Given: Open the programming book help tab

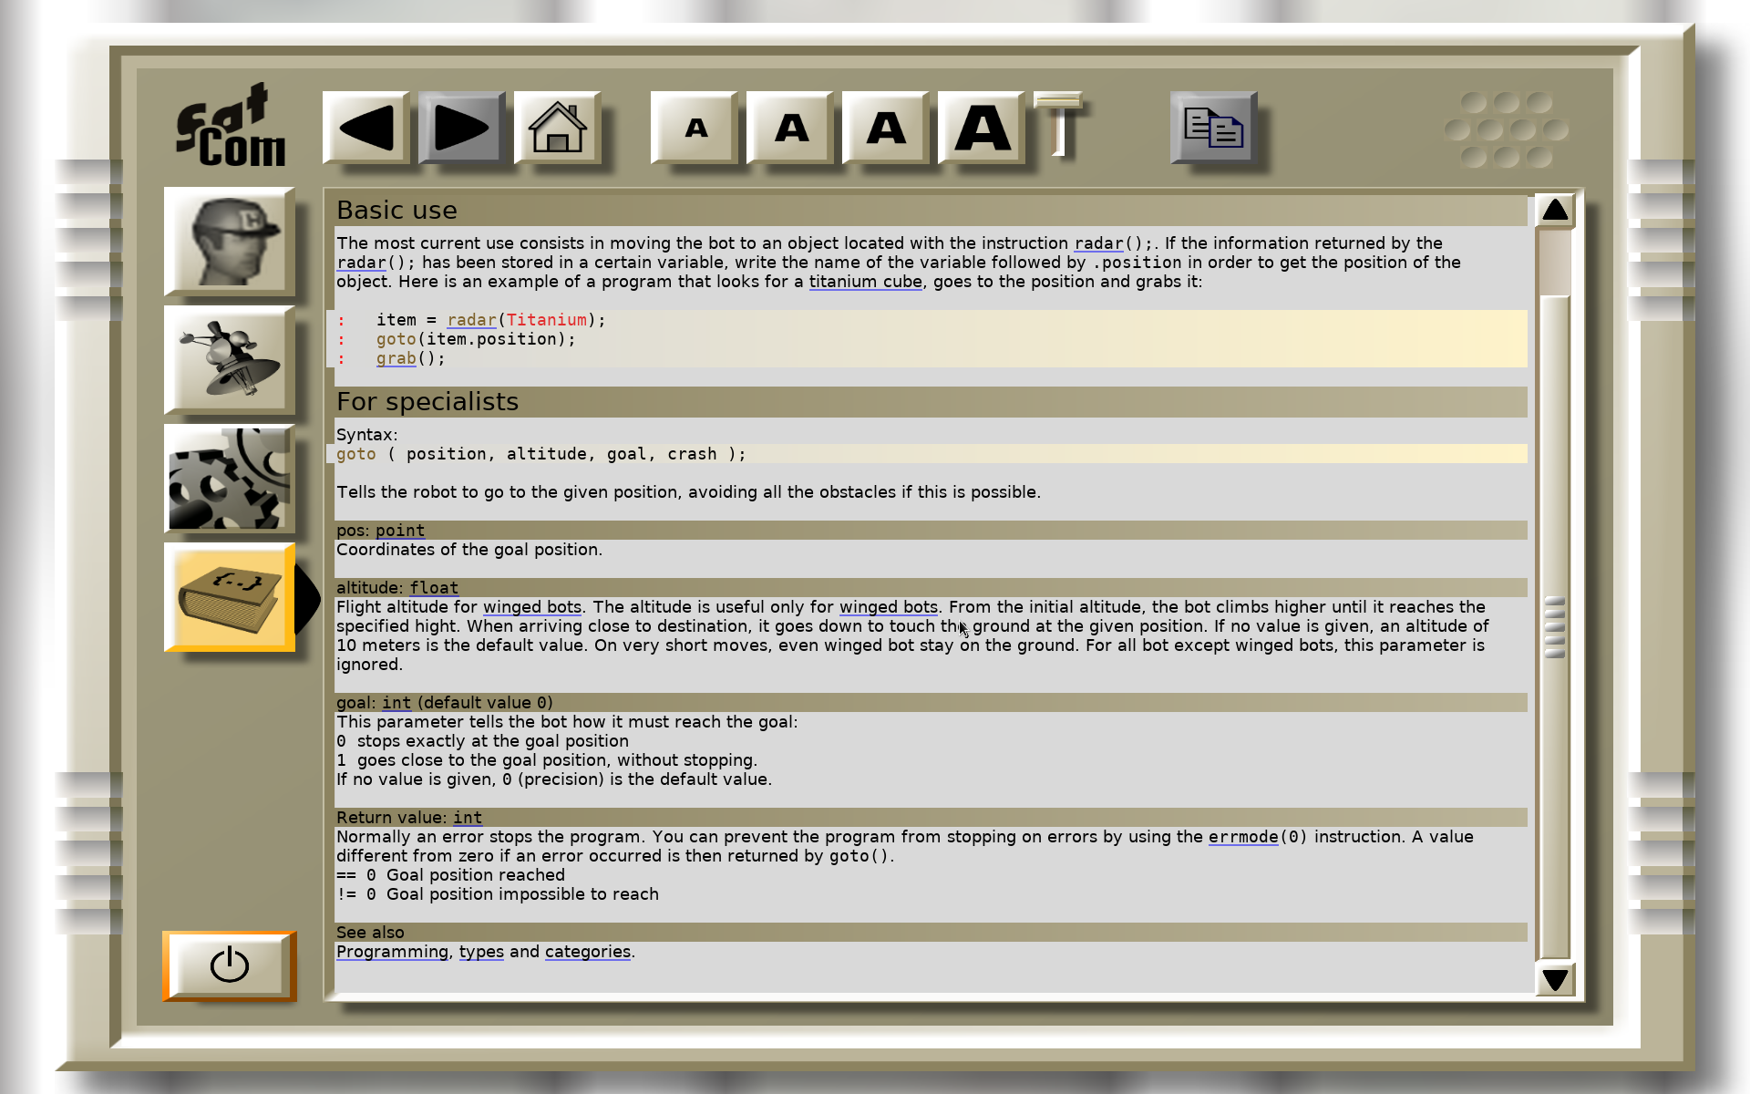Looking at the screenshot, I should (230, 597).
